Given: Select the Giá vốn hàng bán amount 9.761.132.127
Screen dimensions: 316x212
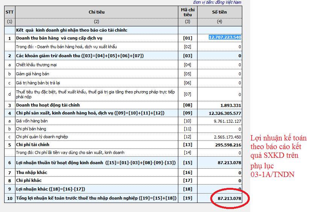Looking at the screenshot, I should pos(224,121).
